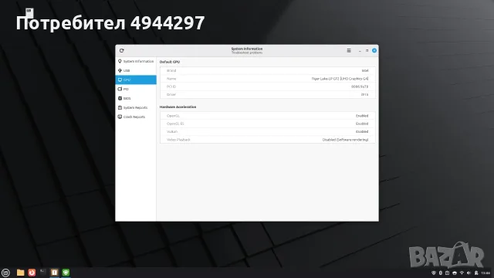
Task: Close the System Information window
Action: pyautogui.click(x=374, y=50)
